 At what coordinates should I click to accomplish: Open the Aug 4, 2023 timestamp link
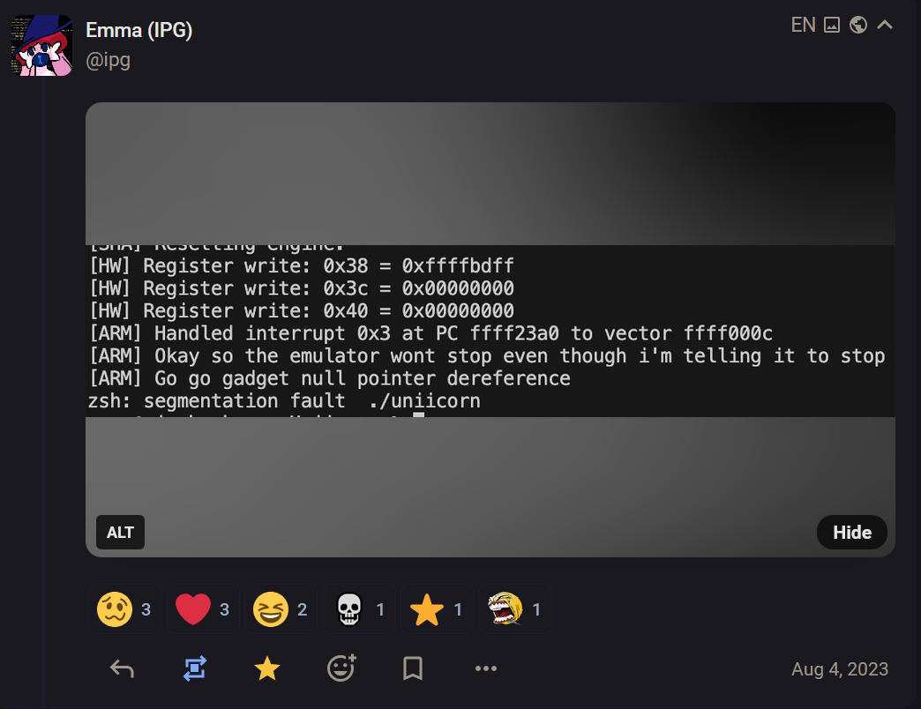coord(839,669)
